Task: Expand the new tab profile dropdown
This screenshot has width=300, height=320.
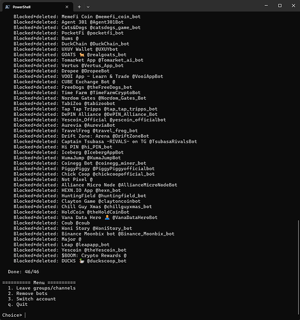Action: click(88, 7)
